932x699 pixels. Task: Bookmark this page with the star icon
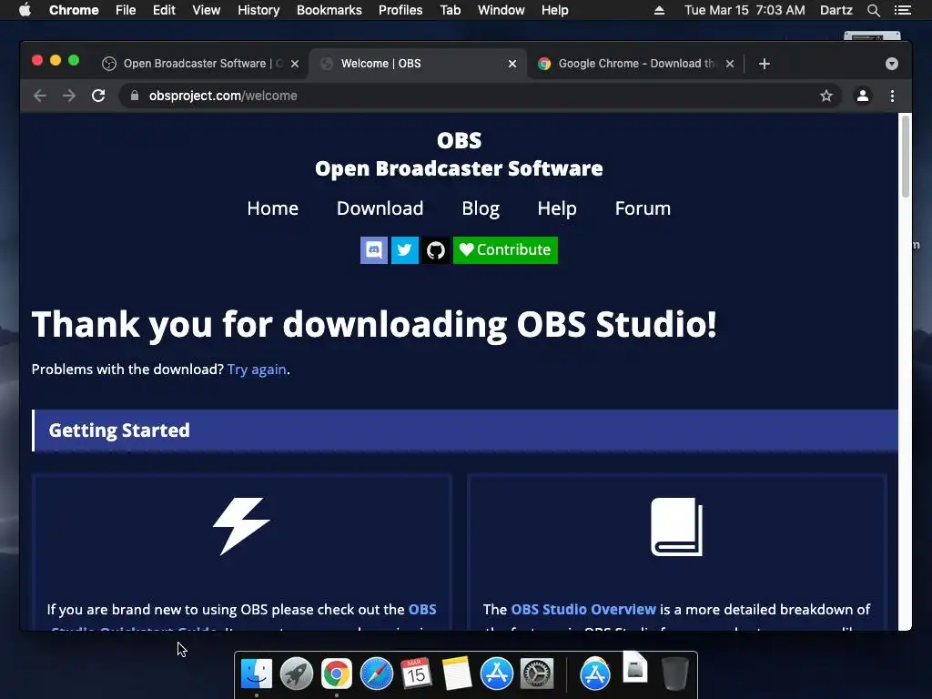[x=826, y=96]
